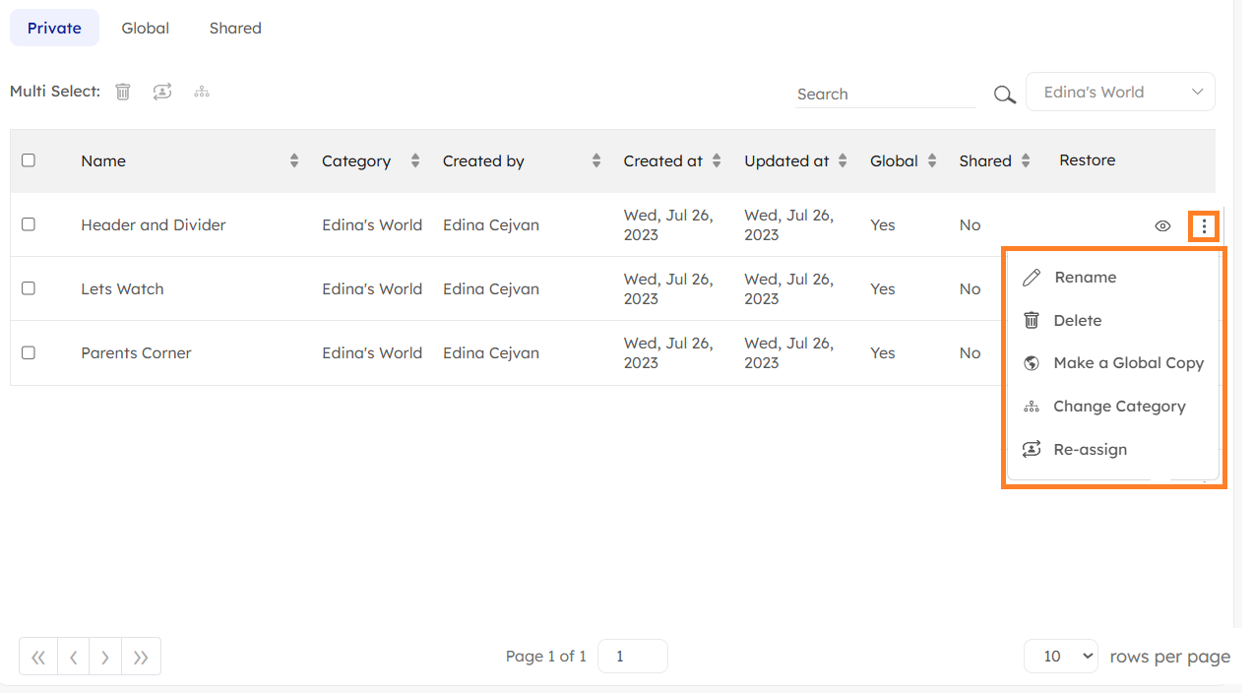Tick the select-all checkbox in table header
1253x693 pixels.
tap(29, 160)
